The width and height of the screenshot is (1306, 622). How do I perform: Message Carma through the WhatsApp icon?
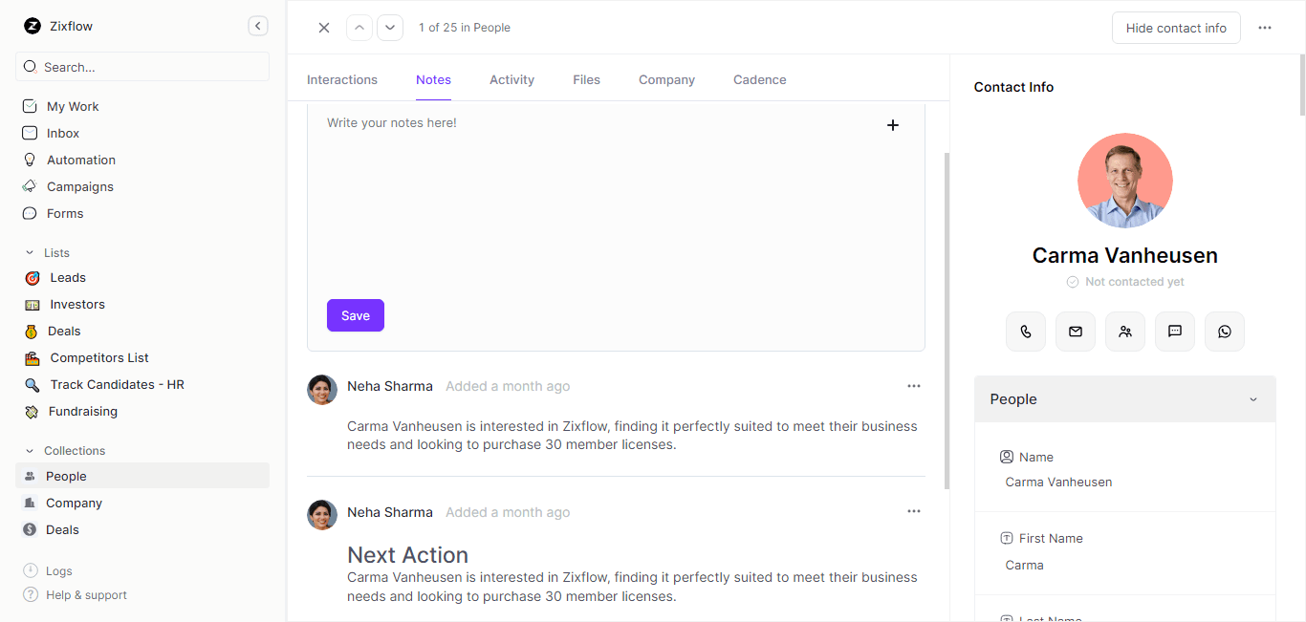point(1225,332)
